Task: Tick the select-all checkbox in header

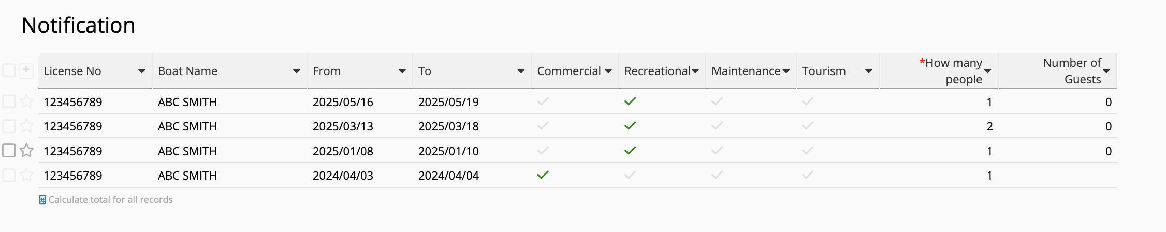Action: coord(9,70)
